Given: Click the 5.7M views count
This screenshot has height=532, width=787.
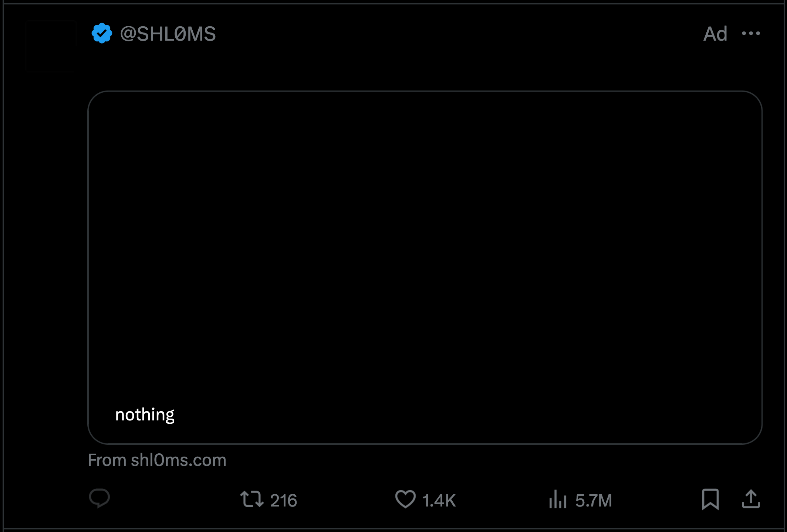Looking at the screenshot, I should click(x=593, y=501).
